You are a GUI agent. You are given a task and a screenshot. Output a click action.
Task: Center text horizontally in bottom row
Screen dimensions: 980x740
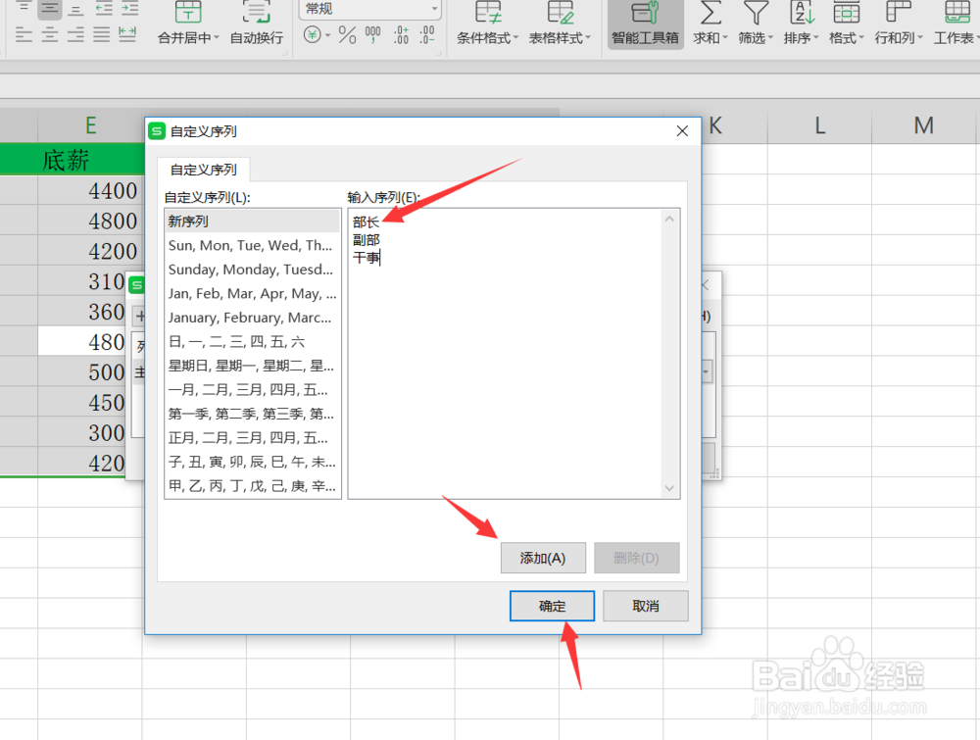[49, 35]
